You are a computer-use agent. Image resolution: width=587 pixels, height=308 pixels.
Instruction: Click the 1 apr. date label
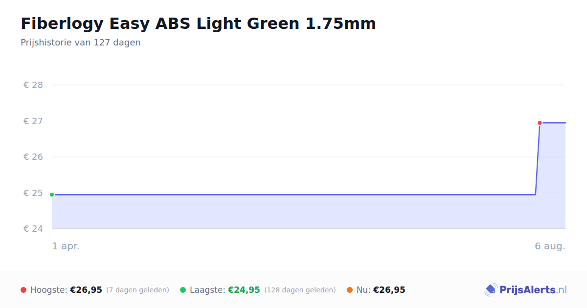click(66, 246)
